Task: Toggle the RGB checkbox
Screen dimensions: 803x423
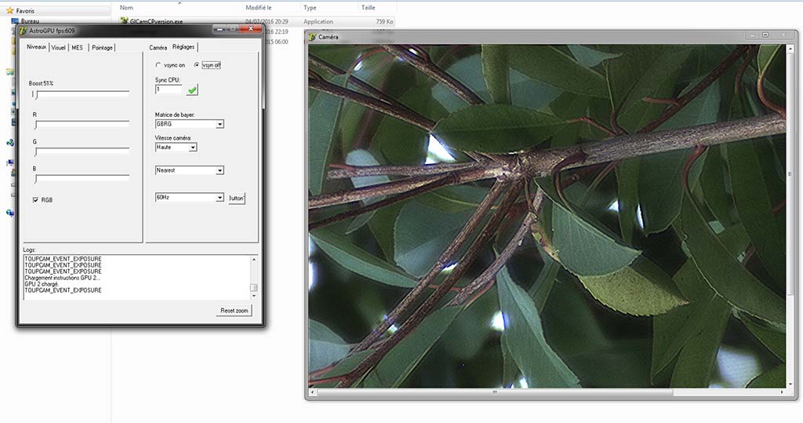Action: coord(35,200)
